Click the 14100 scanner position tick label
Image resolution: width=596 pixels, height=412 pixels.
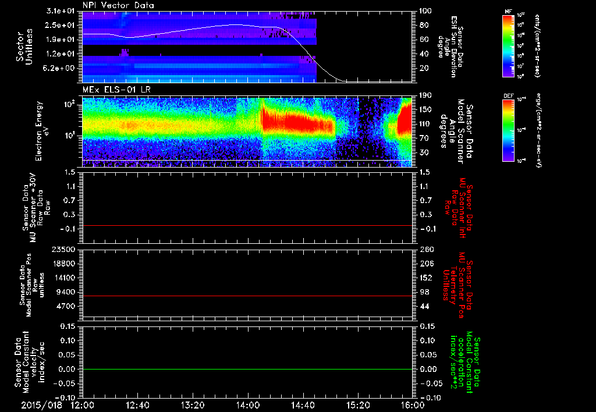[65, 278]
